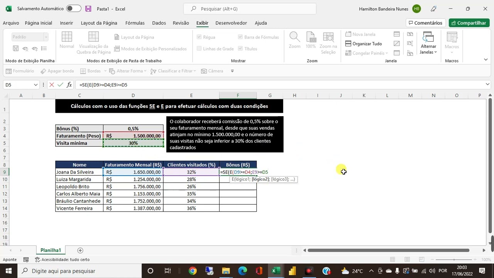494x278 pixels.
Task: Click the Insert Function fx button
Action: 69,85
